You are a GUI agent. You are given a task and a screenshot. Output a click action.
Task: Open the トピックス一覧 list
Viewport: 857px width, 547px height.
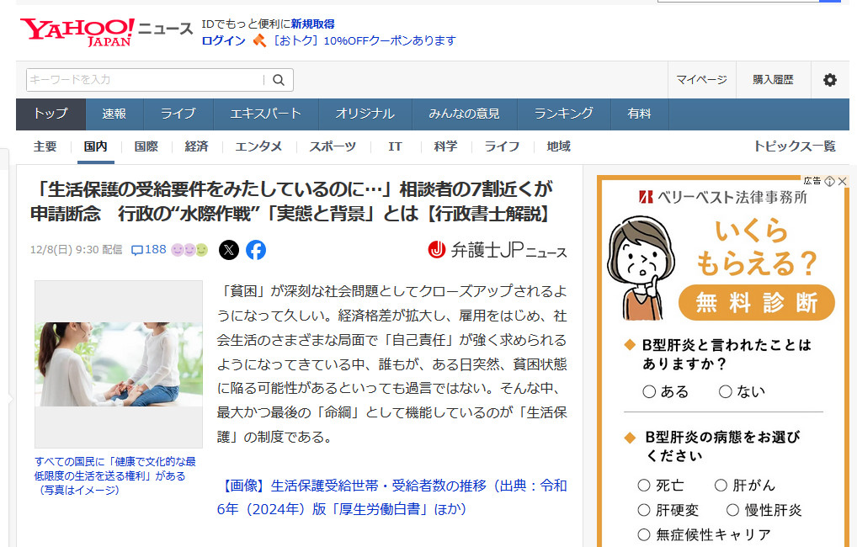(x=794, y=146)
